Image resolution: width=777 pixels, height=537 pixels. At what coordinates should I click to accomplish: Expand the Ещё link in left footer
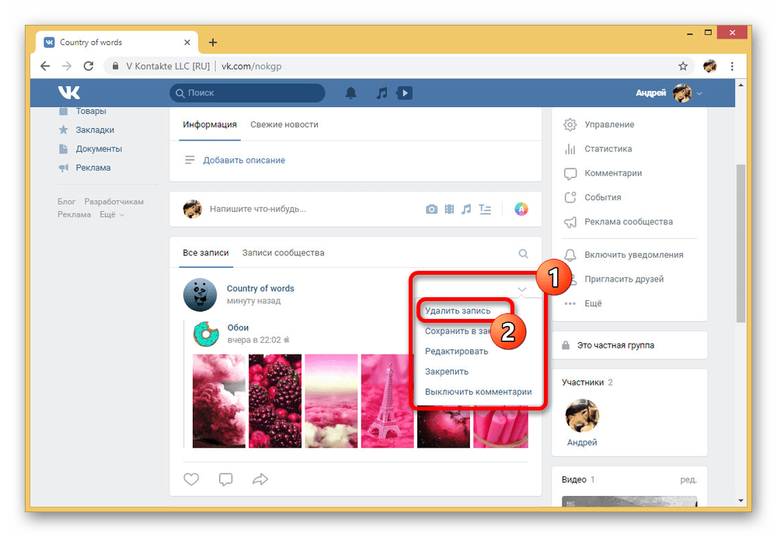point(111,214)
